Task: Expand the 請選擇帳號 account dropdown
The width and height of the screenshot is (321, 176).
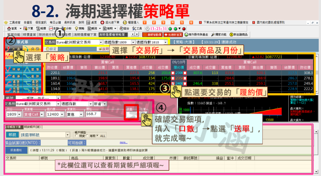Action: coord(68,135)
